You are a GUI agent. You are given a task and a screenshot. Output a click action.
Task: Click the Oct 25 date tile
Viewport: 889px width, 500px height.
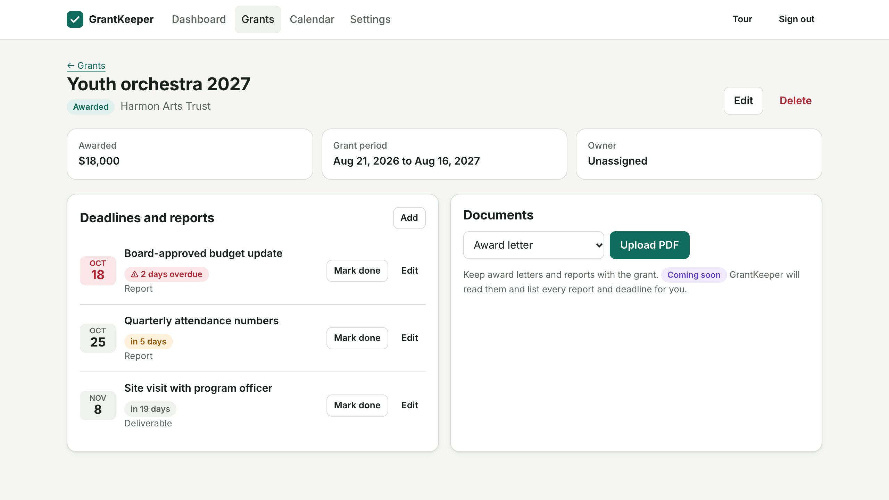coord(98,338)
